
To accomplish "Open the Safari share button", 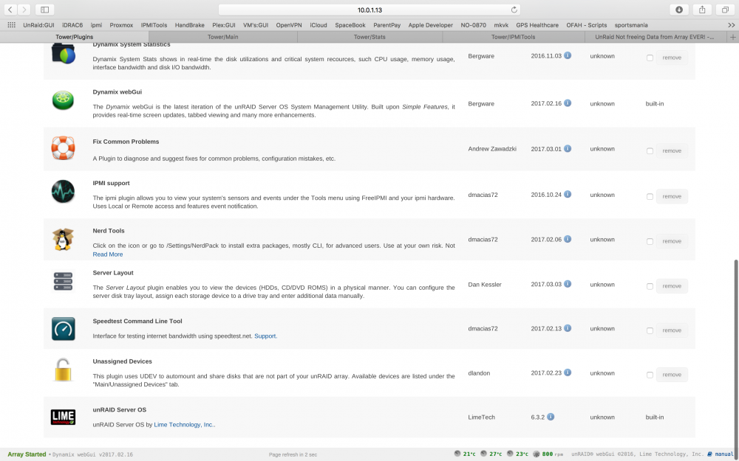I will (702, 10).
